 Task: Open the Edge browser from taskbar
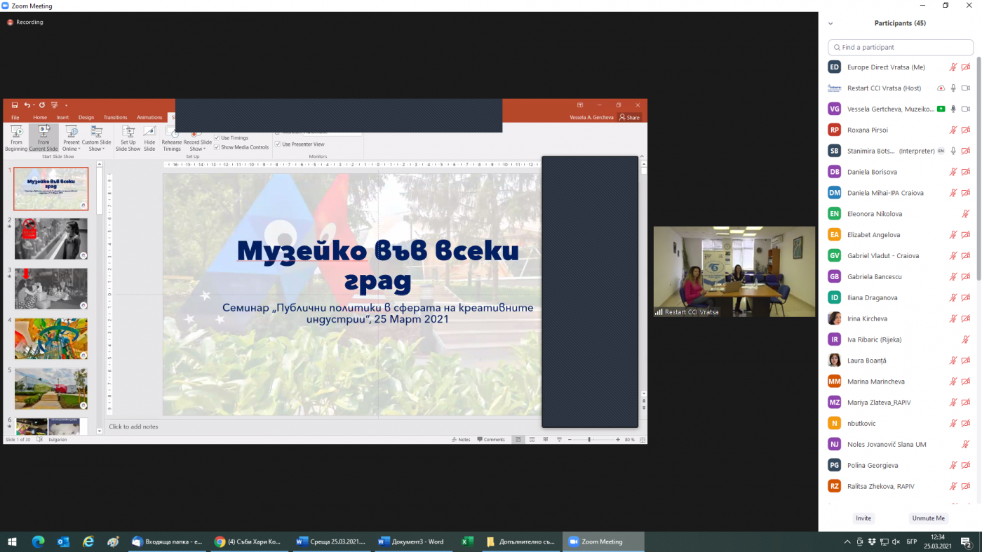pos(38,541)
